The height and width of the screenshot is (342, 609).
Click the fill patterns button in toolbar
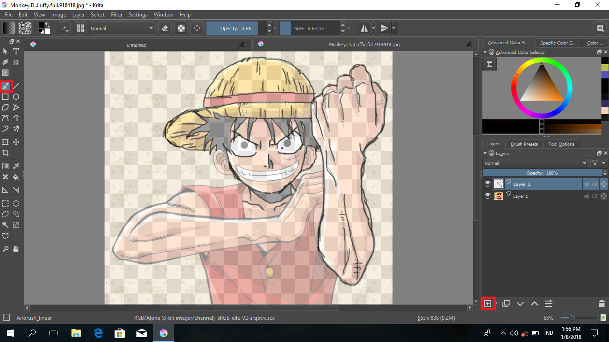[25, 28]
